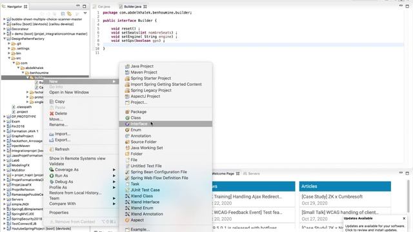Choose Maven Project from New submenu

tap(144, 72)
